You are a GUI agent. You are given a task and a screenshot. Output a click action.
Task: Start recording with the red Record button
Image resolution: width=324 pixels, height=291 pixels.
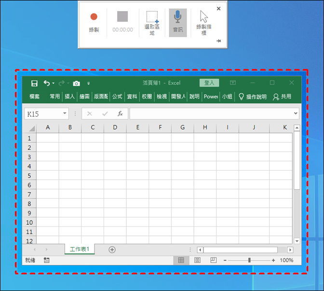(94, 22)
